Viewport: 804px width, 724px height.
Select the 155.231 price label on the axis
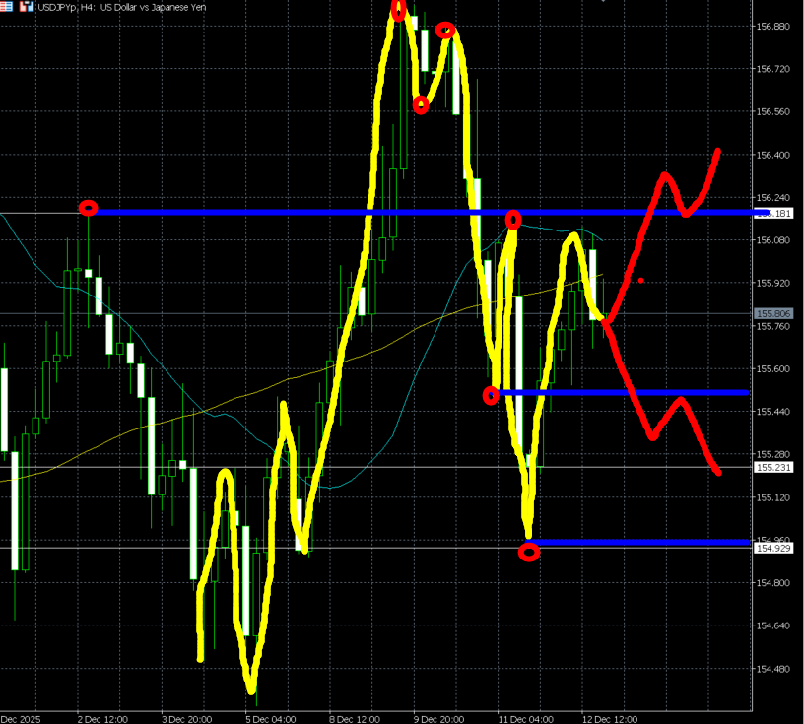pyautogui.click(x=773, y=468)
